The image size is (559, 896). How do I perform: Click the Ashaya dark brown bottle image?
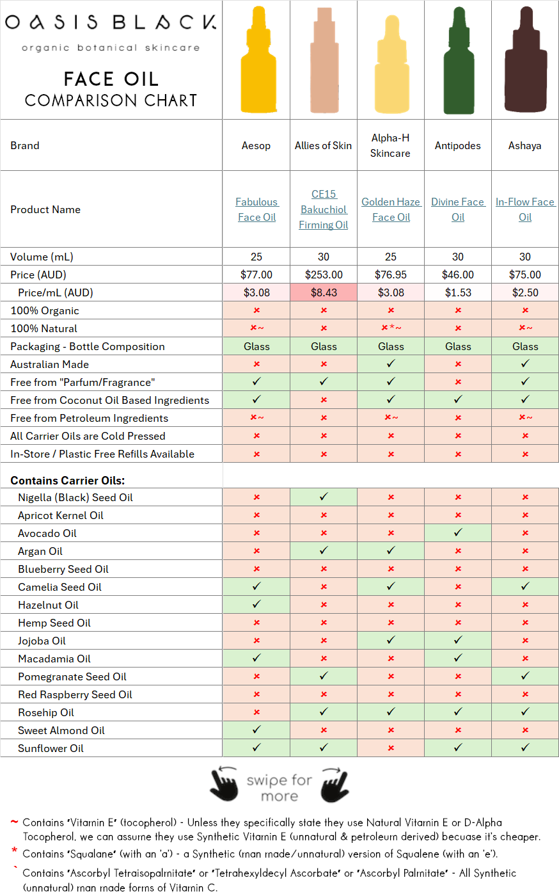coord(526,60)
